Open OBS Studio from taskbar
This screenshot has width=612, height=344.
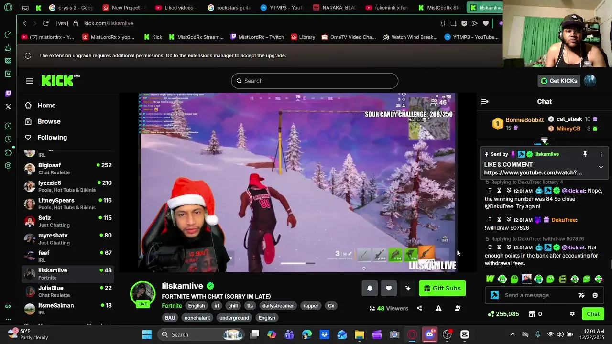click(x=447, y=334)
